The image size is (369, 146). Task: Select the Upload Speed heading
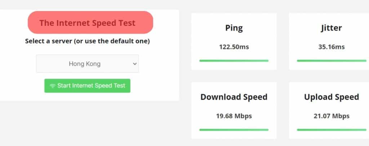tap(331, 97)
